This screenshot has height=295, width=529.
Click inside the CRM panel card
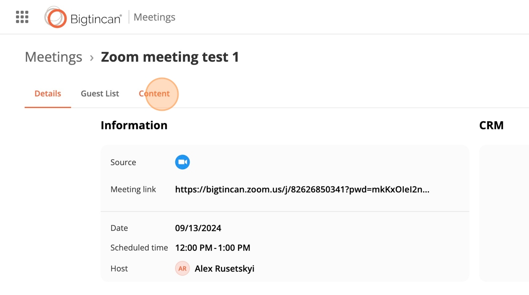click(x=504, y=212)
